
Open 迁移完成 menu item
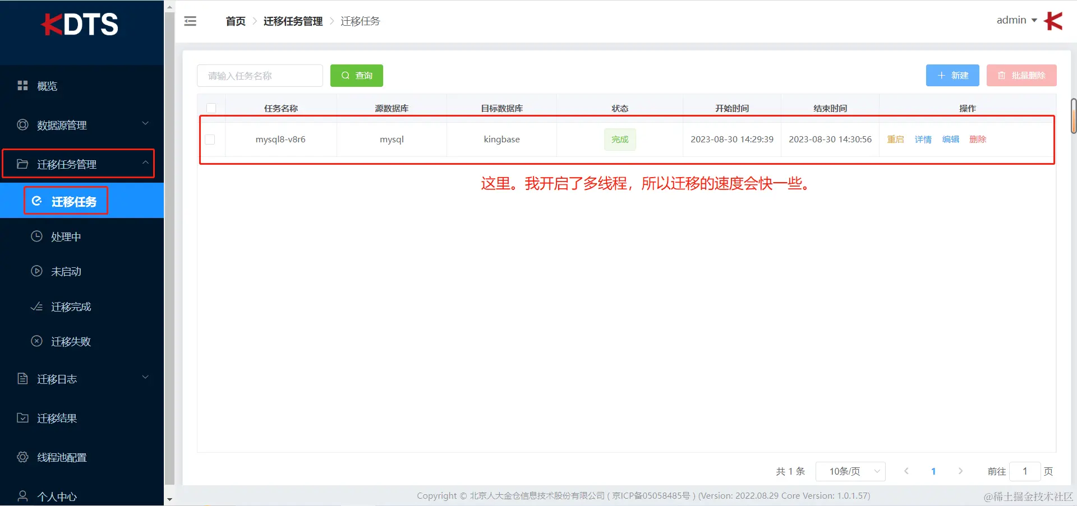pyautogui.click(x=82, y=307)
